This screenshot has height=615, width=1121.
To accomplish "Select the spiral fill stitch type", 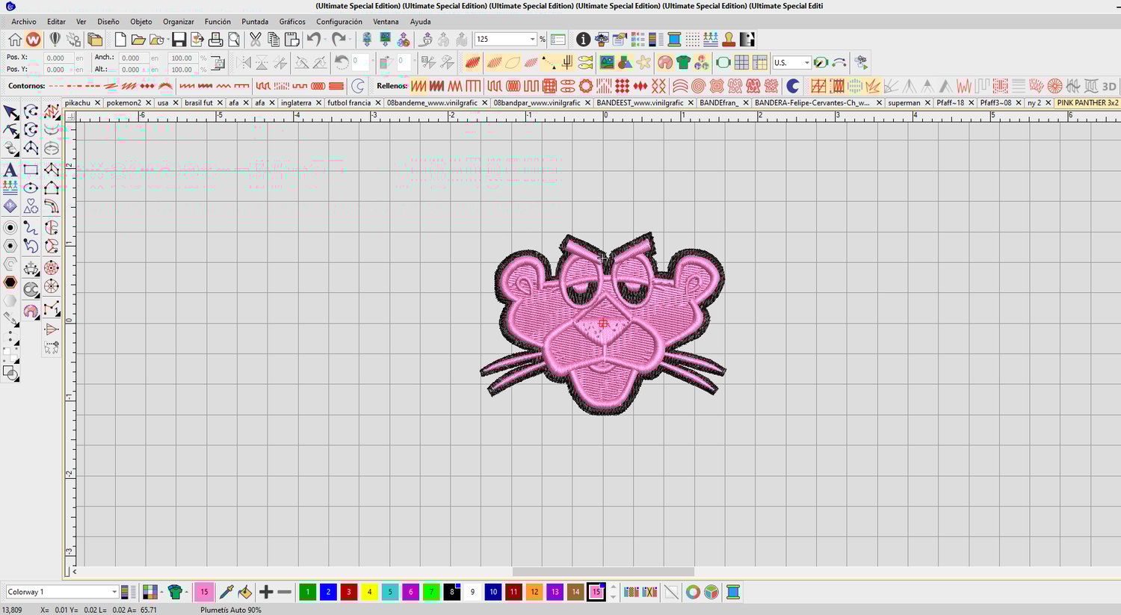I will coord(698,86).
